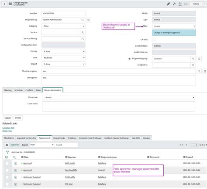The image size is (207, 189).
Task: Toggle the On hold checkbox
Action: [x=154, y=39]
